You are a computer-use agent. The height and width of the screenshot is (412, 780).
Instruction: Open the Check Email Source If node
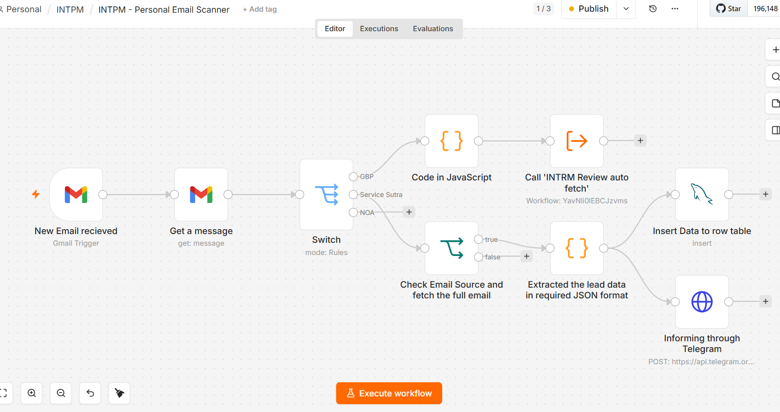point(452,248)
